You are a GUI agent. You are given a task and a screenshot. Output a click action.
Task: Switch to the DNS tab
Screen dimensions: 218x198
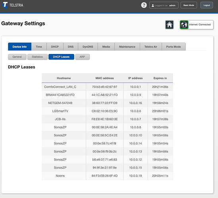(x=71, y=47)
